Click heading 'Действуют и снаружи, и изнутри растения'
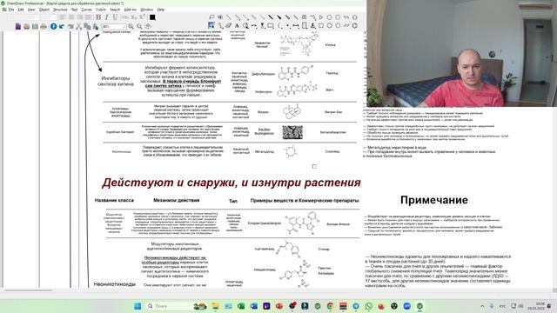 coord(232,183)
